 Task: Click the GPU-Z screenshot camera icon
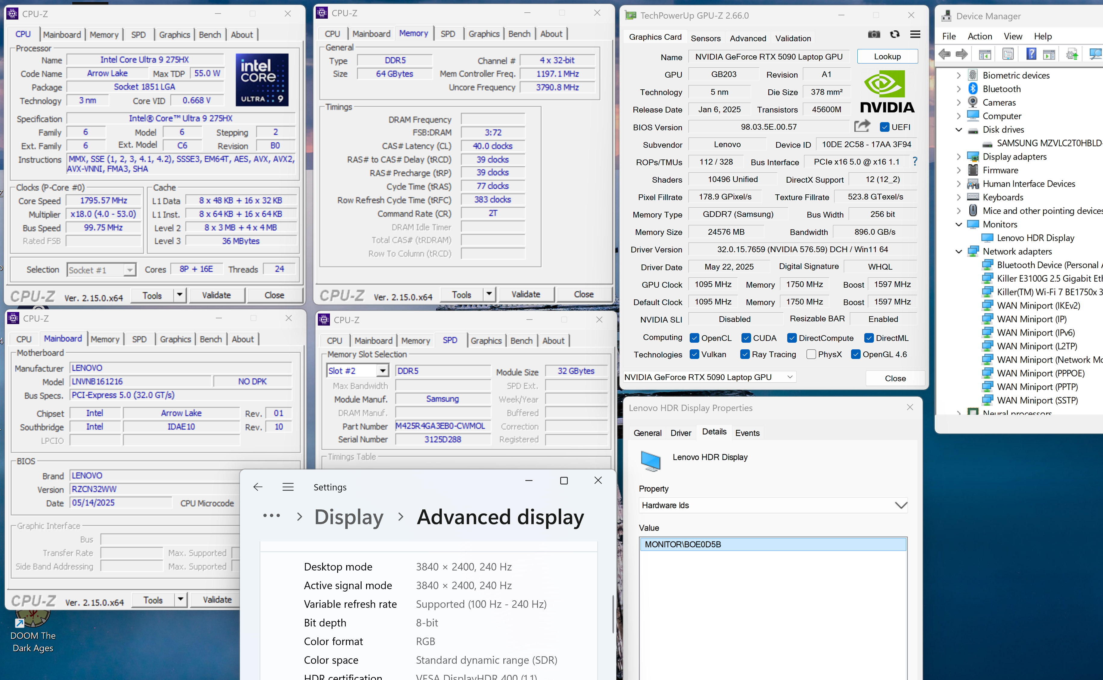click(874, 34)
